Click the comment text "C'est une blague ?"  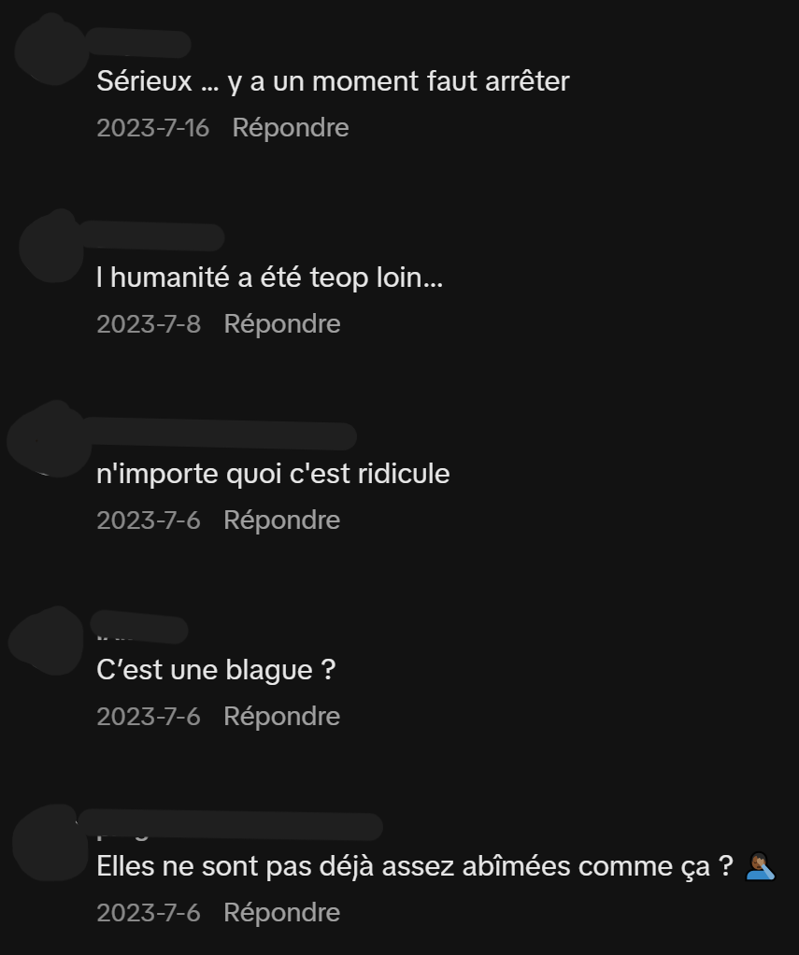(x=216, y=670)
